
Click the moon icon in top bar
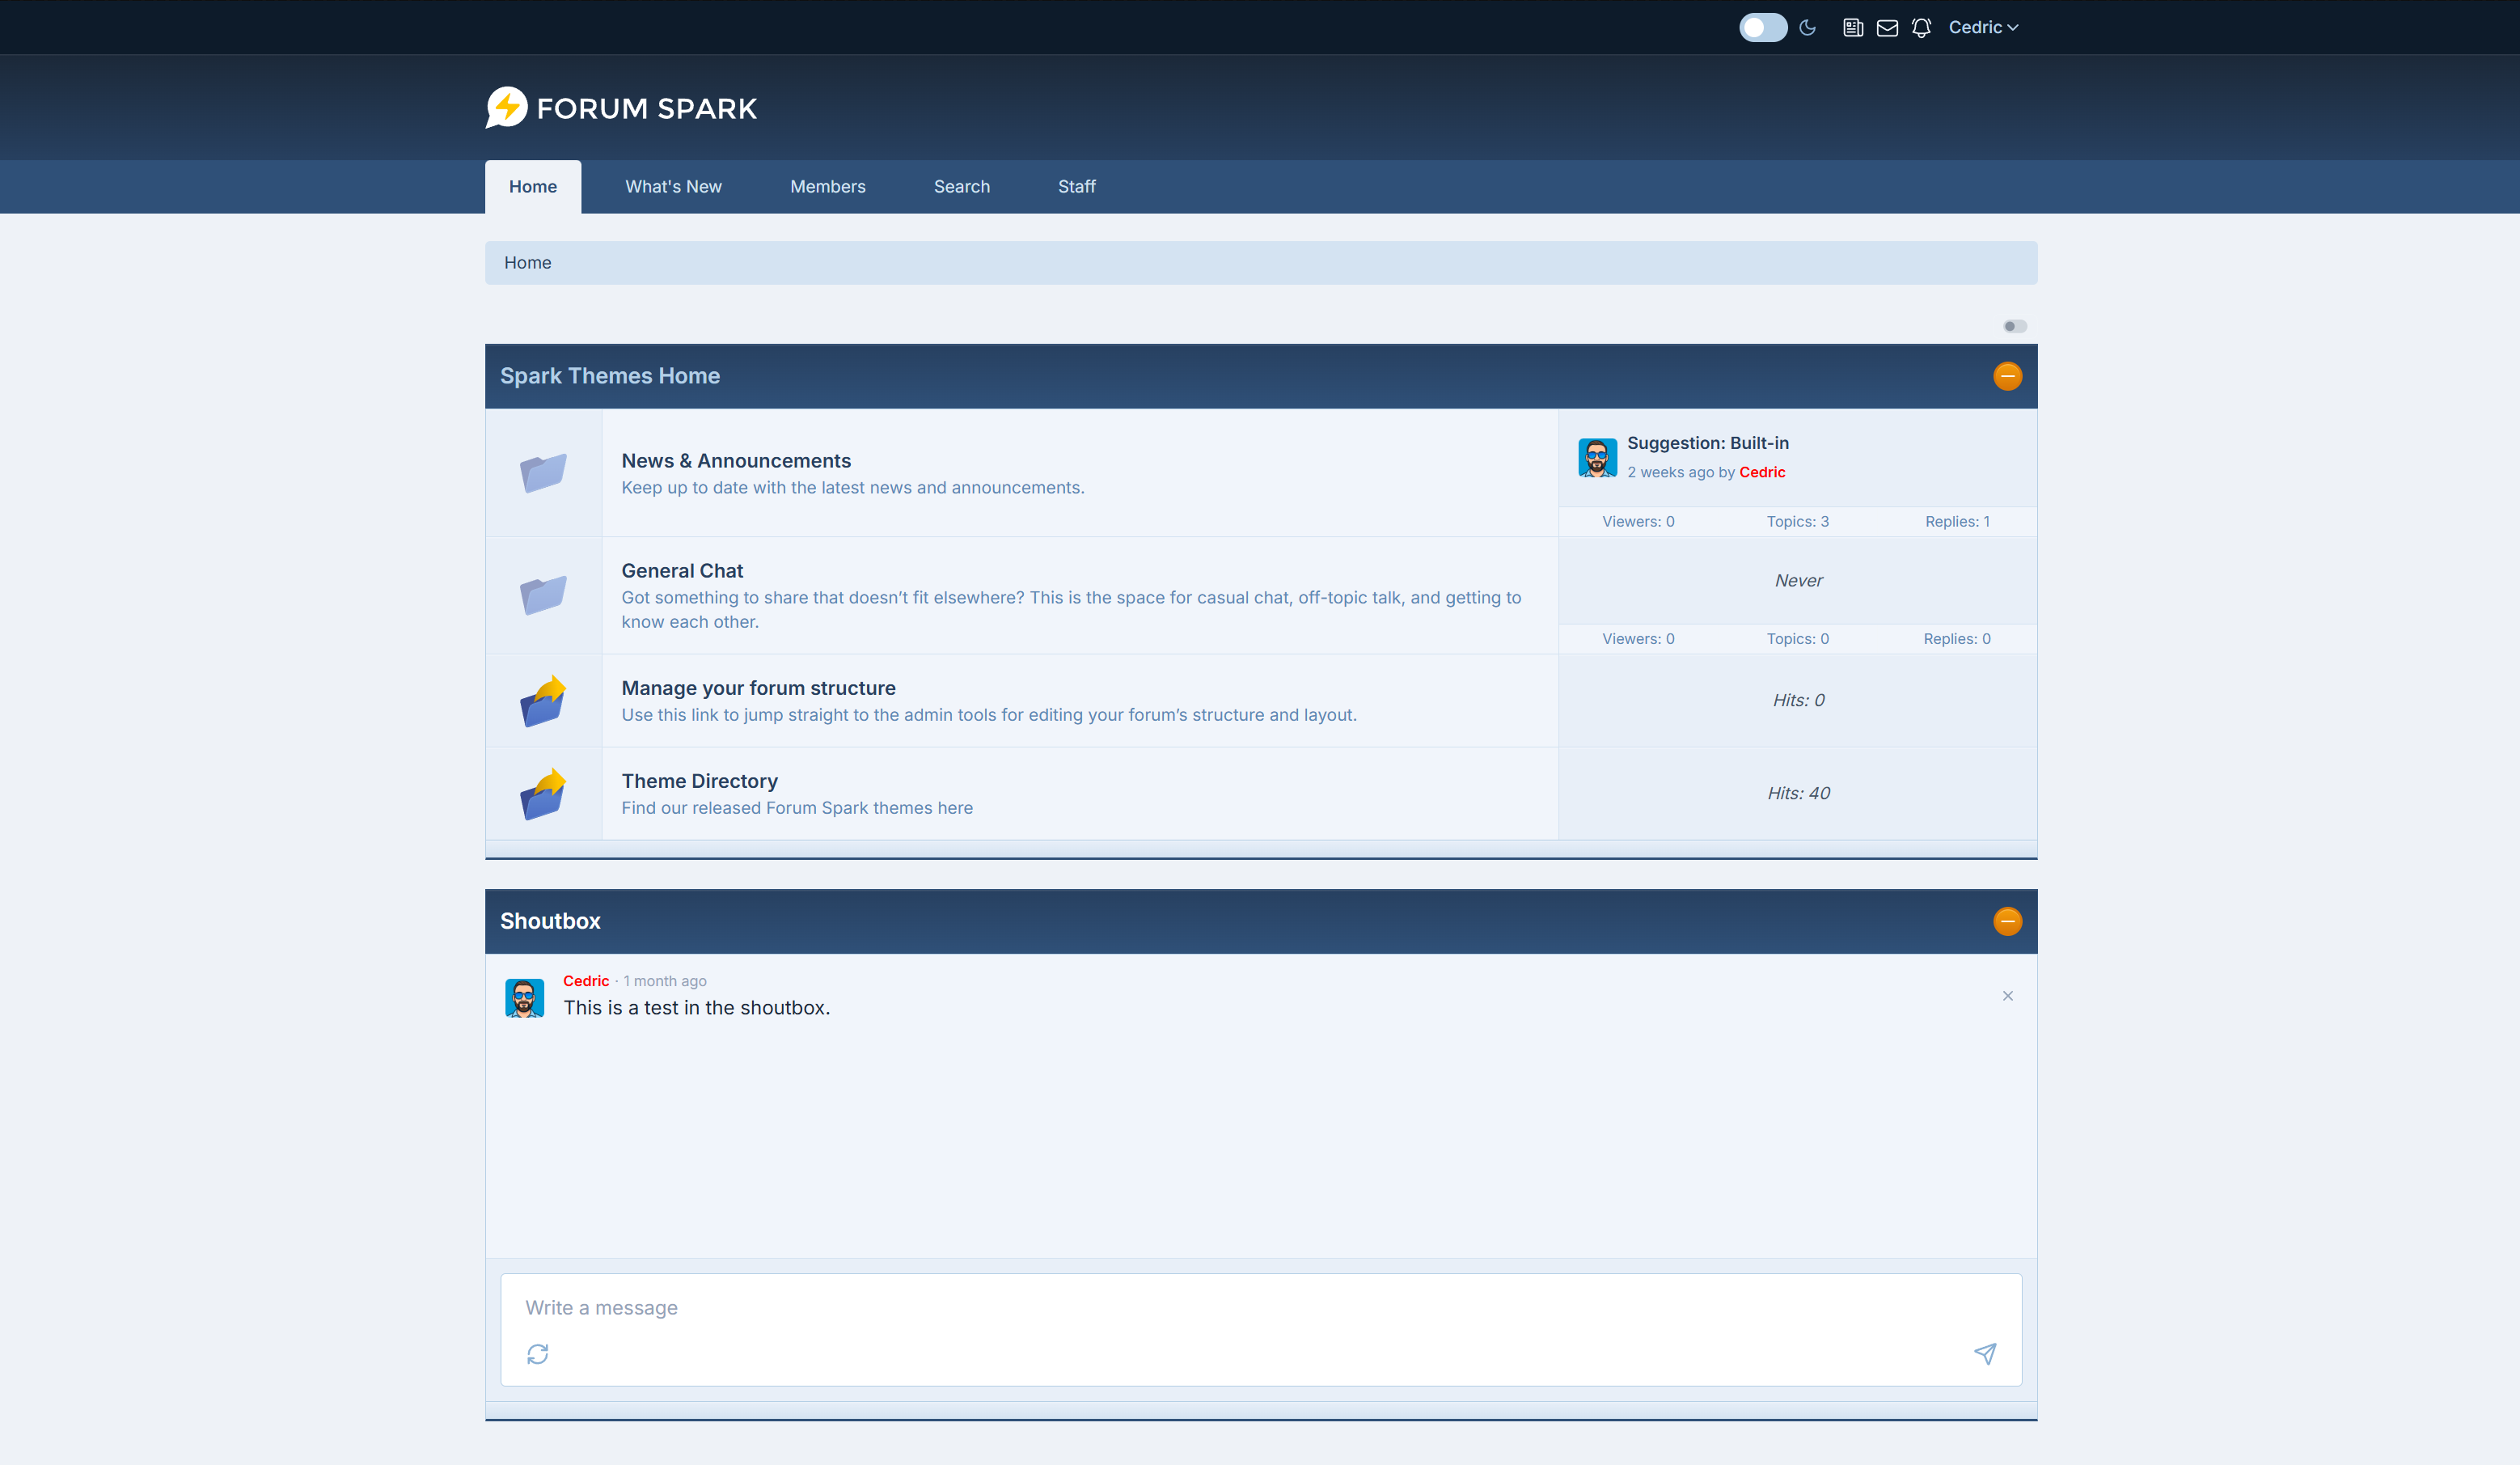pos(1807,27)
